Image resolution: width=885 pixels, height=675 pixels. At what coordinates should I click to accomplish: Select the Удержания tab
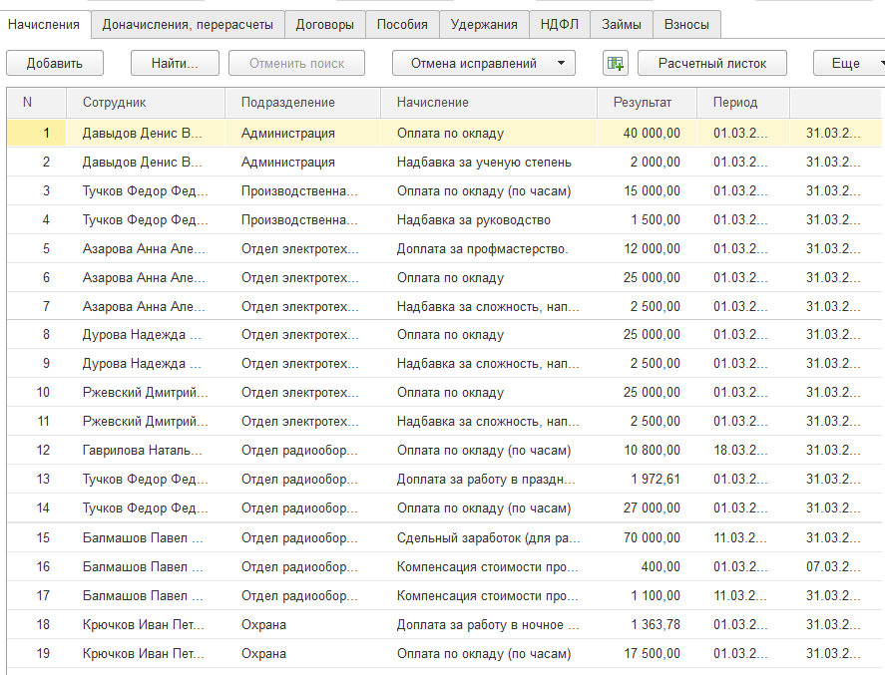[484, 25]
